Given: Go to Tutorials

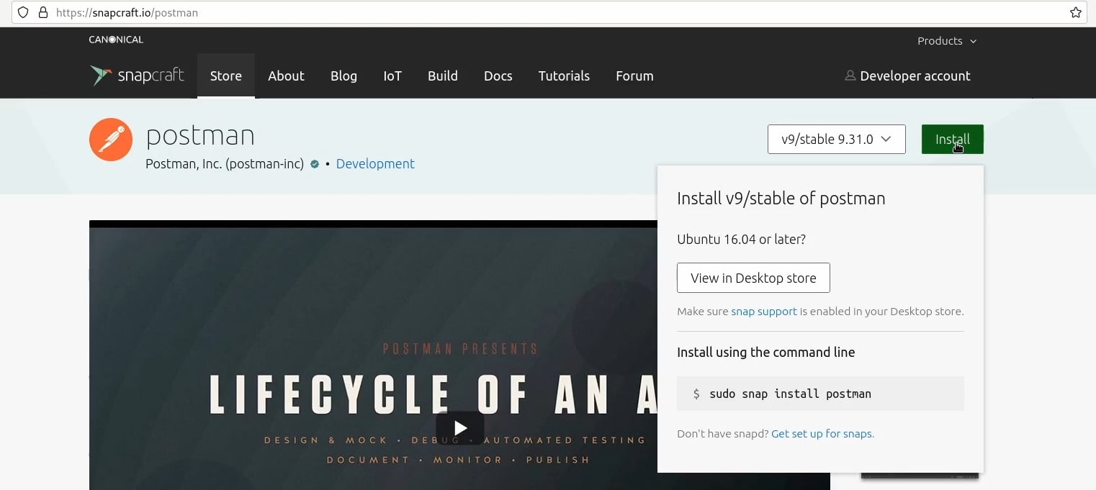Looking at the screenshot, I should point(564,76).
